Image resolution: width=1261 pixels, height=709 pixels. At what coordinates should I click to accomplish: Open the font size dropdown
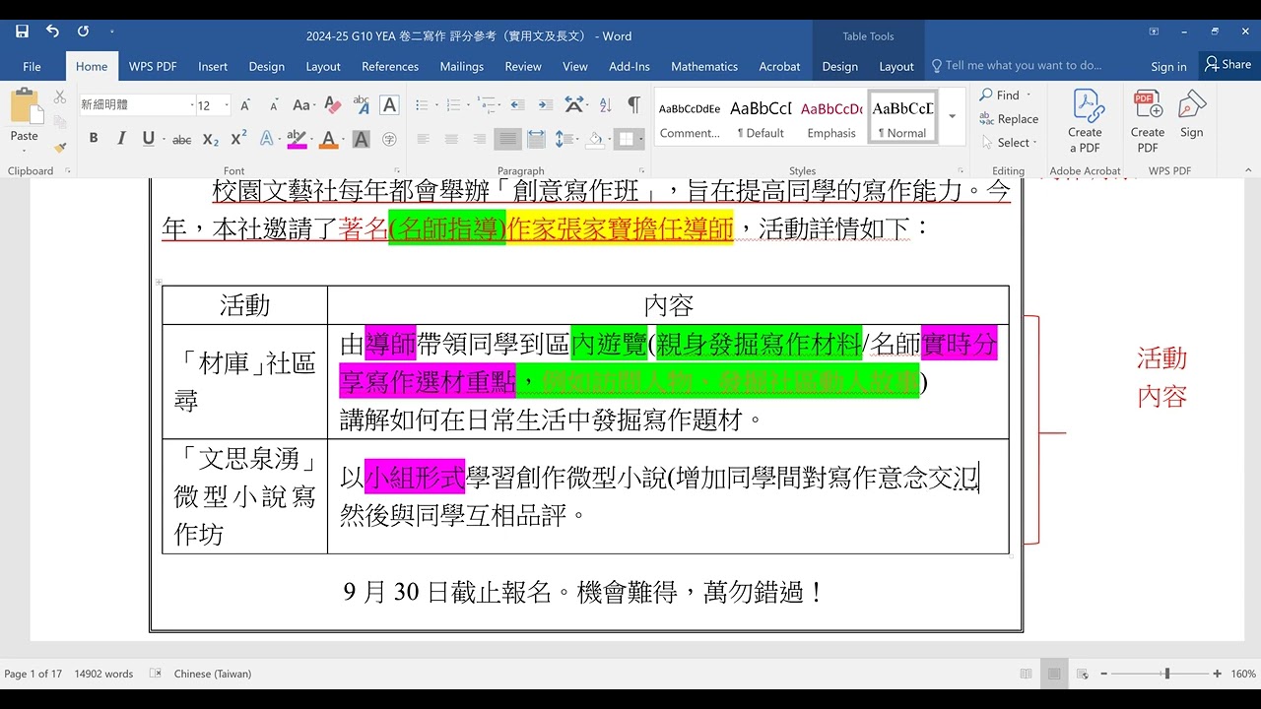point(227,105)
